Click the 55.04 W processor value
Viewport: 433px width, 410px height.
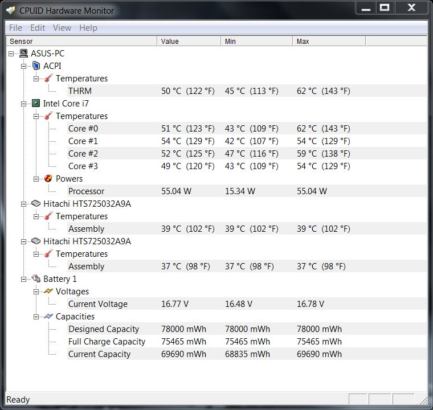click(176, 191)
